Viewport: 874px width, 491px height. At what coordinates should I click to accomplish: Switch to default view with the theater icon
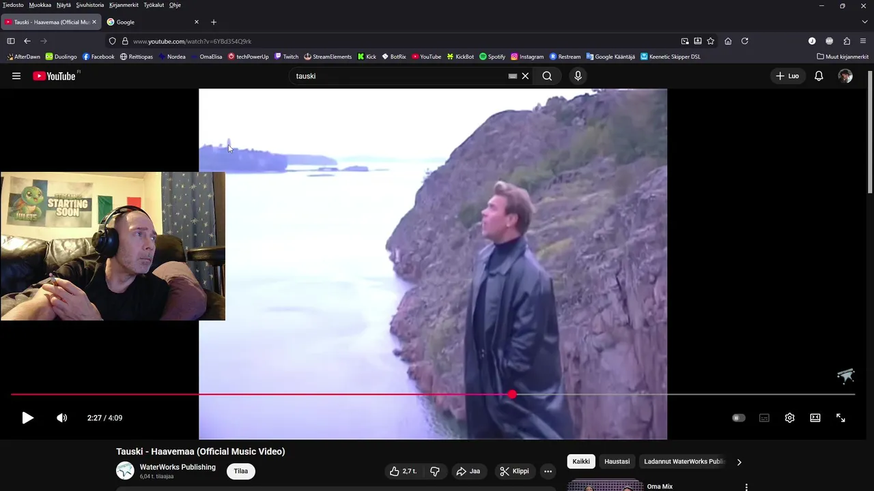pyautogui.click(x=815, y=418)
